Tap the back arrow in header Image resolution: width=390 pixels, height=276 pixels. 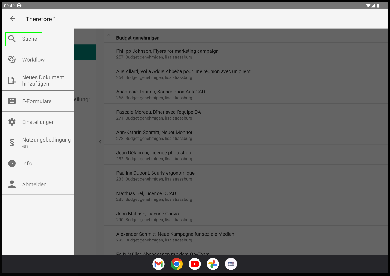pos(12,19)
